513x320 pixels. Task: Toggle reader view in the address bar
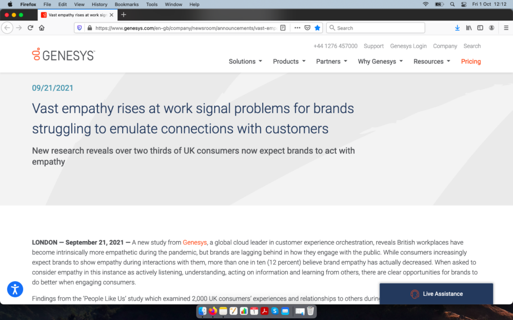pos(283,28)
